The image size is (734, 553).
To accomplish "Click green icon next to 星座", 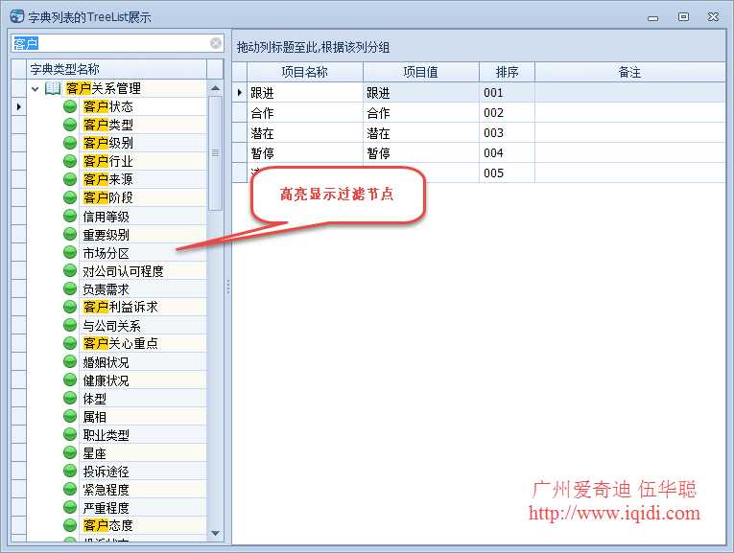I will click(x=70, y=453).
